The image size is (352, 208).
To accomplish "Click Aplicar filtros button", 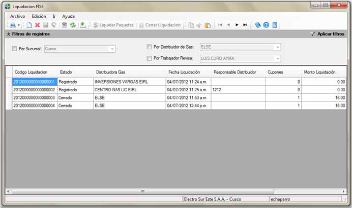I will pos(328,34).
